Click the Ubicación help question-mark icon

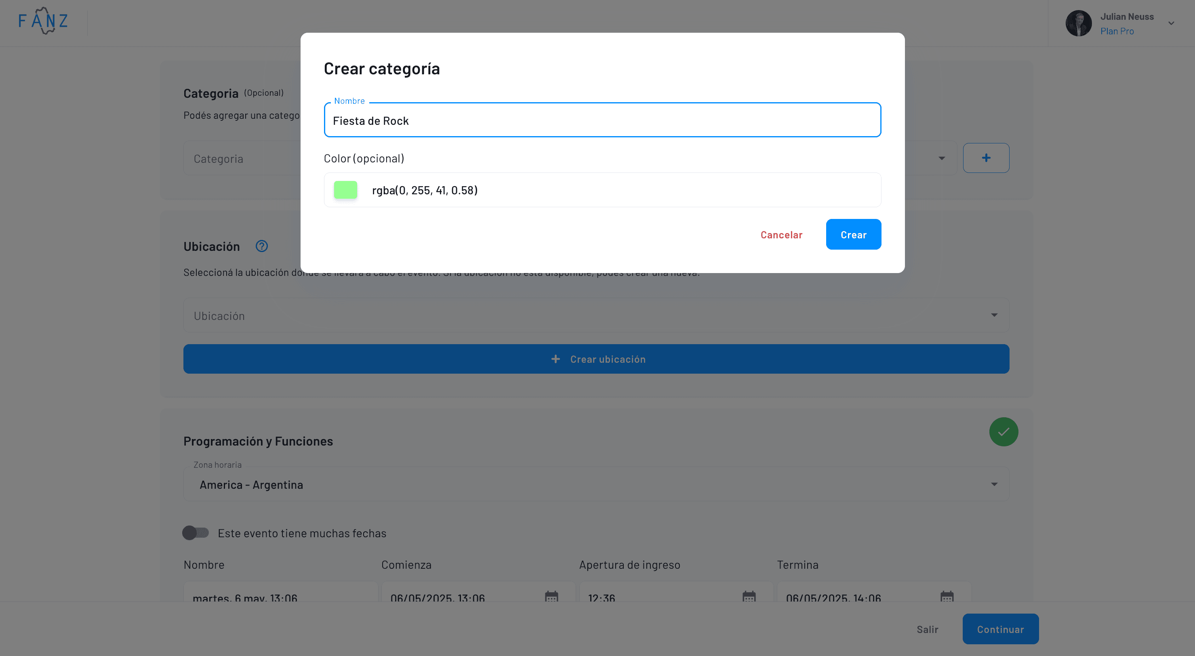(x=262, y=246)
